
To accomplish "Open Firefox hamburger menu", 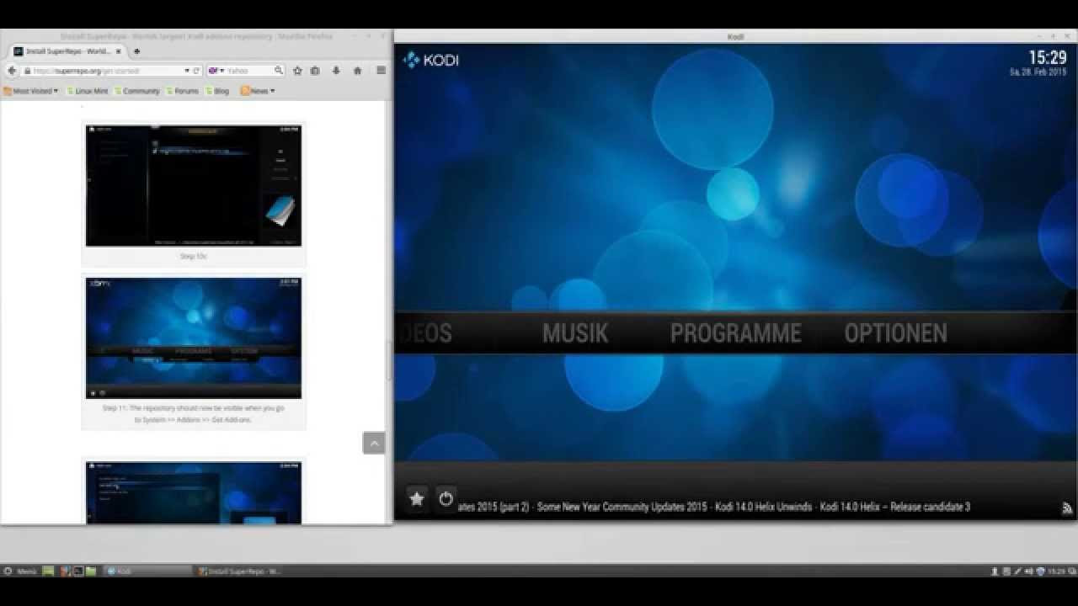I will (381, 71).
